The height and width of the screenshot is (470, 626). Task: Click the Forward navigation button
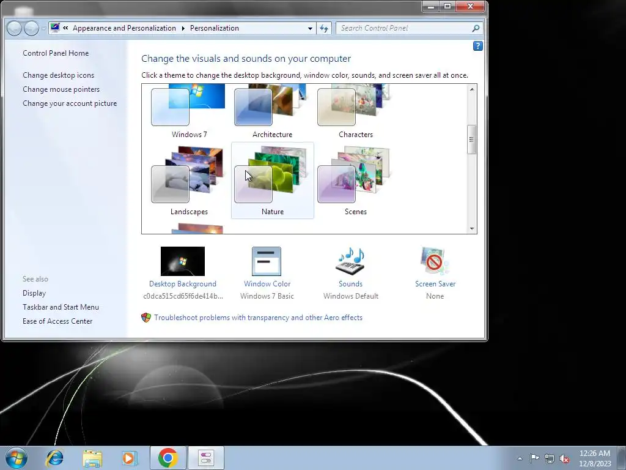coord(31,28)
